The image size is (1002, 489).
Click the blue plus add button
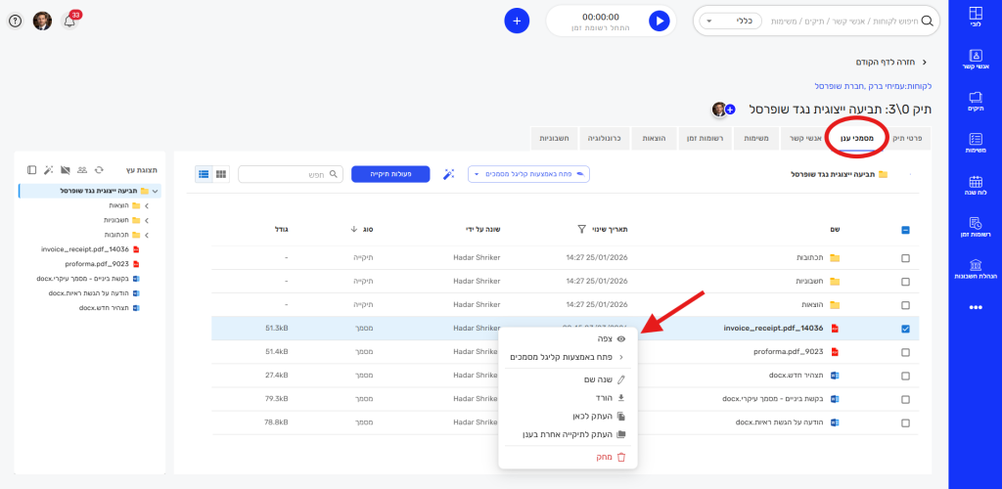[x=517, y=22]
